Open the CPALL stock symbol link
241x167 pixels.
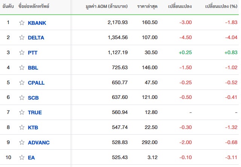[x=36, y=83]
